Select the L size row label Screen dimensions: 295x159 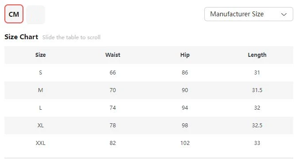[x=40, y=107]
